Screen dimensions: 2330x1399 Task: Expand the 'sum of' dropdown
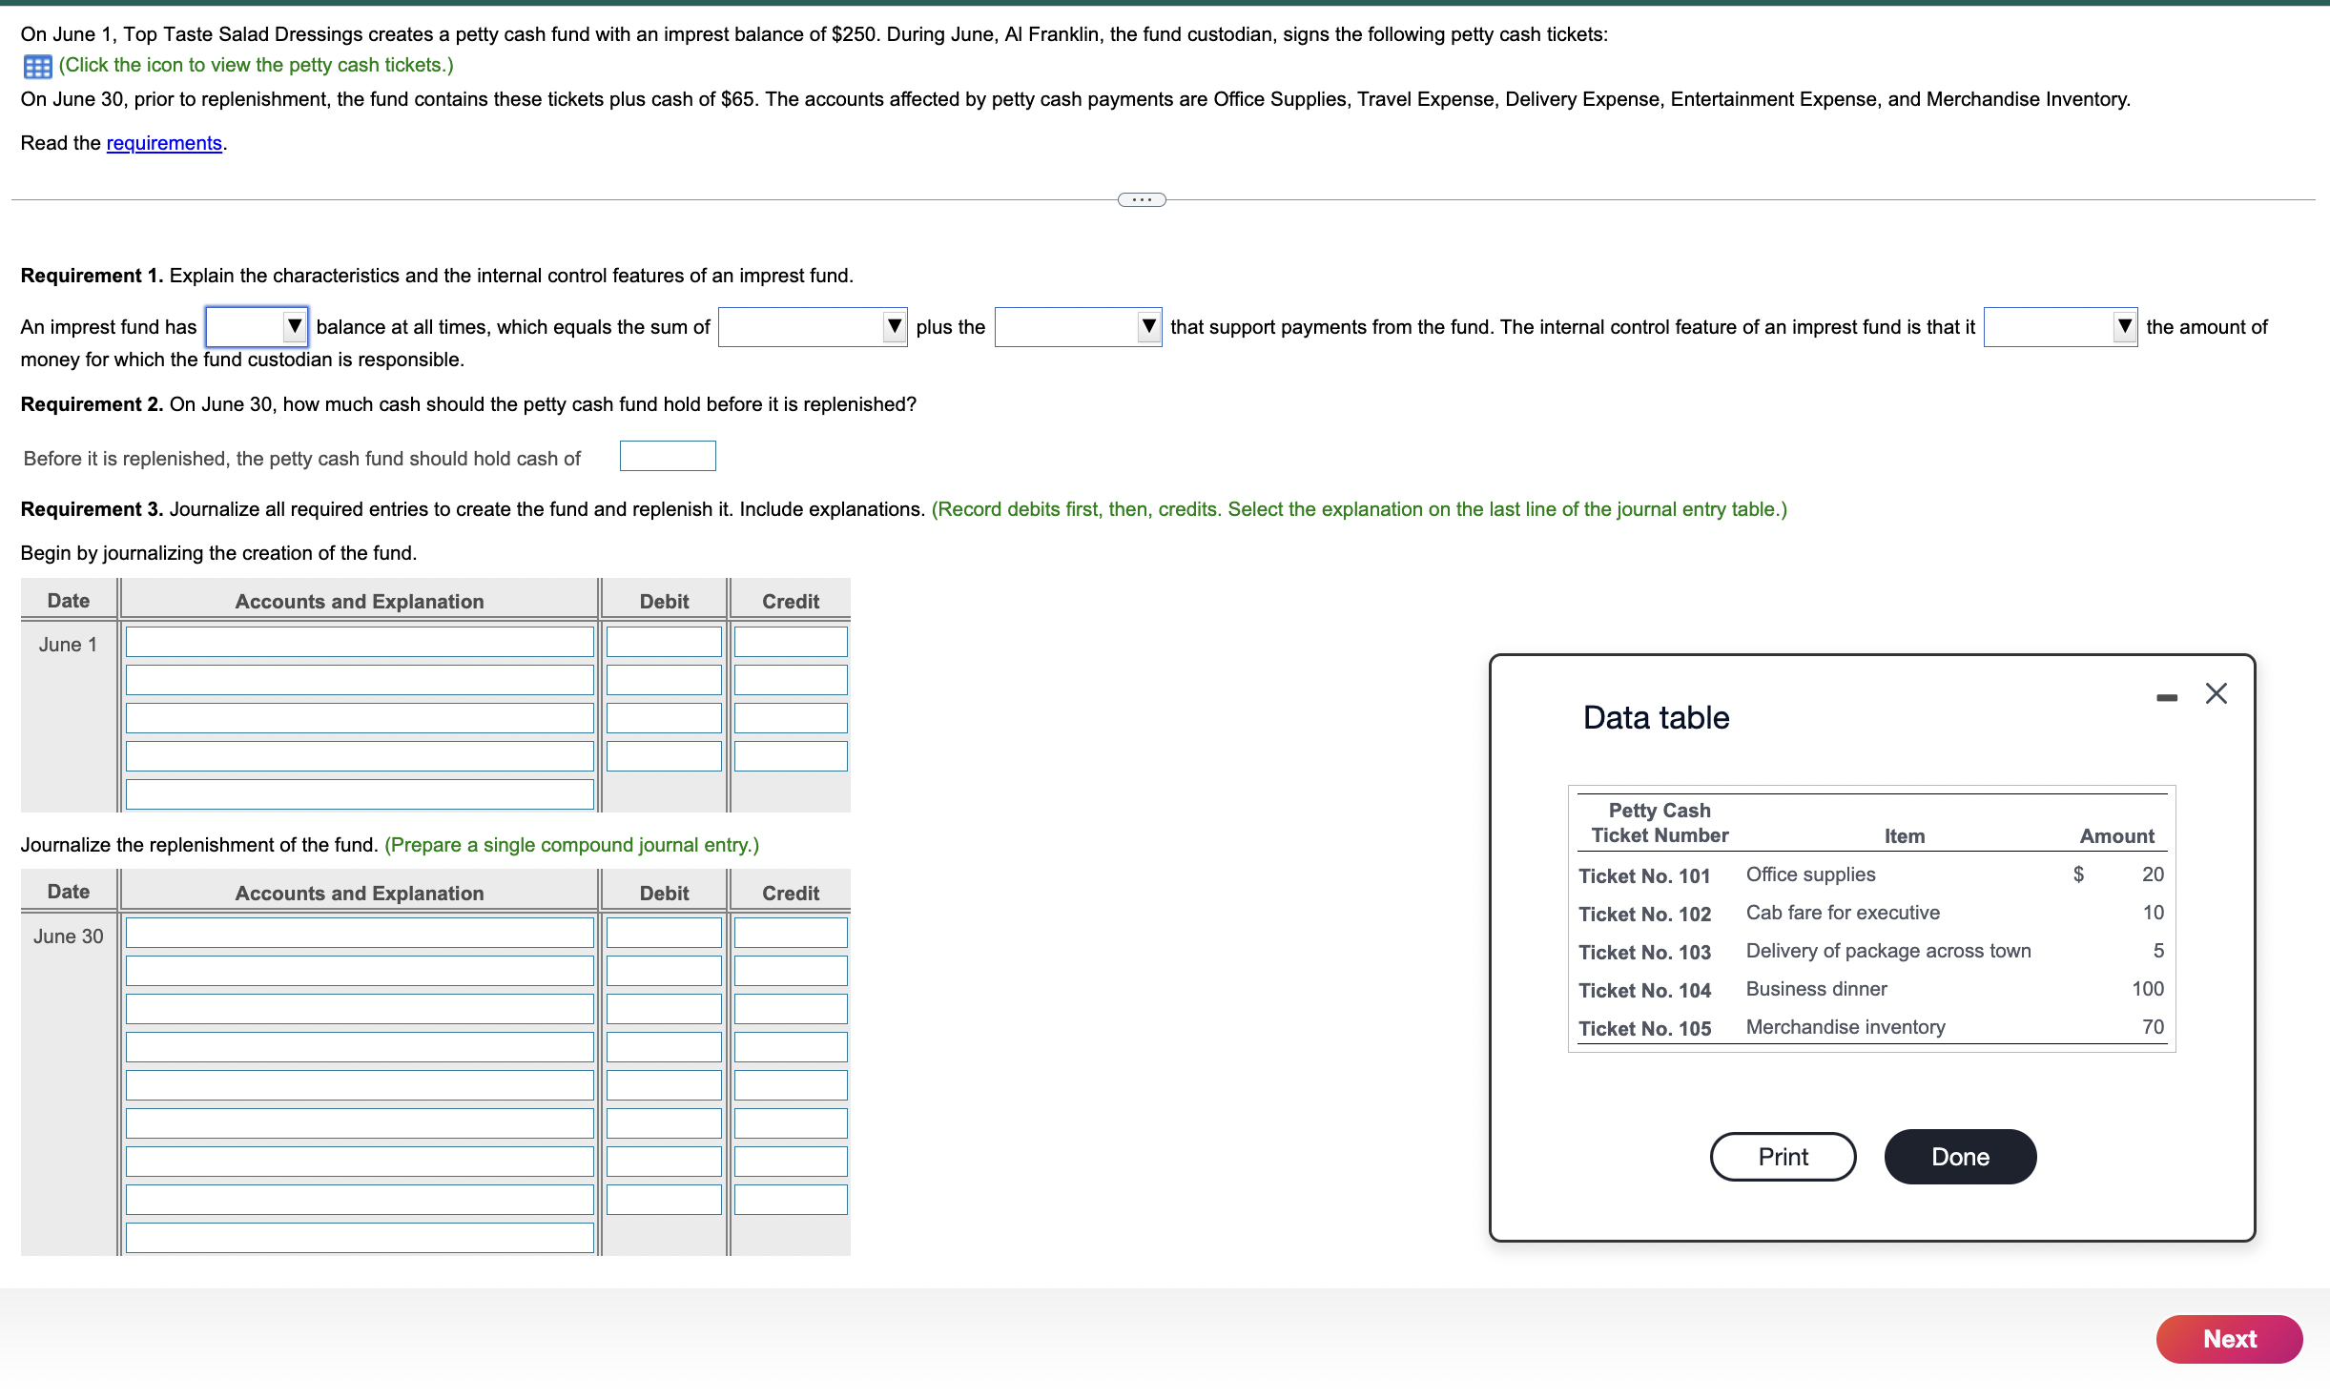[x=812, y=327]
